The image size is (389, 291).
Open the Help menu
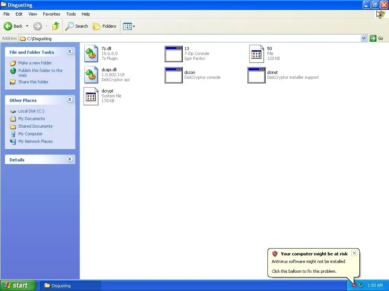click(86, 14)
